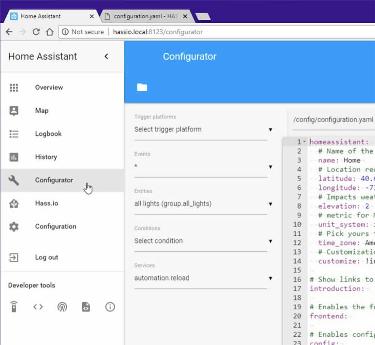Click the 'name: Home' line in editor
Viewport: 375px width, 345px height.
coord(339,160)
